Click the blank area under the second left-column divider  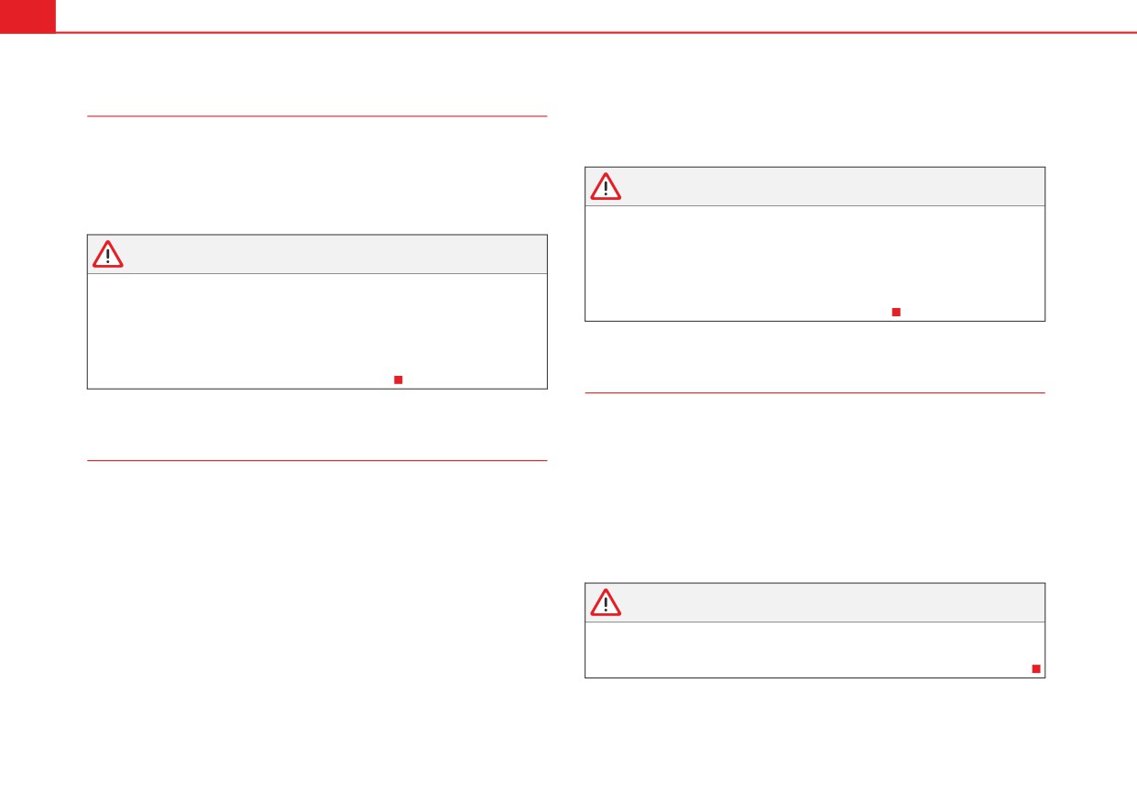coord(317,587)
